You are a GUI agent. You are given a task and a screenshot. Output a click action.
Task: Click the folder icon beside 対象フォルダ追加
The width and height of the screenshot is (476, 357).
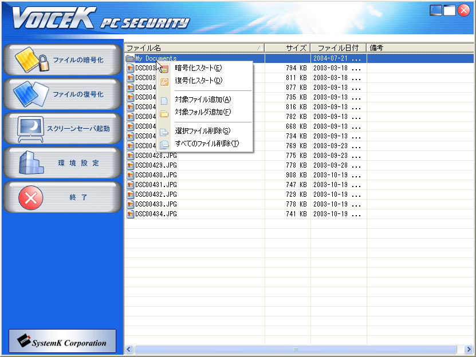coord(164,114)
